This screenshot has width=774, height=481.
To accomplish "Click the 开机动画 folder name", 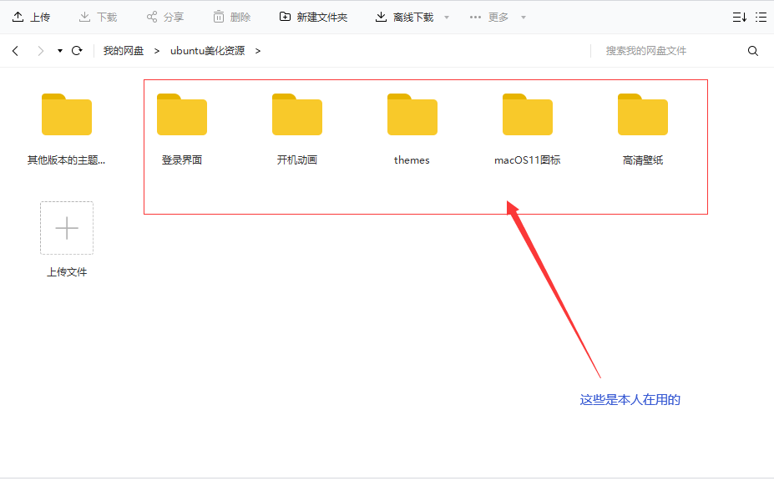I will point(297,160).
